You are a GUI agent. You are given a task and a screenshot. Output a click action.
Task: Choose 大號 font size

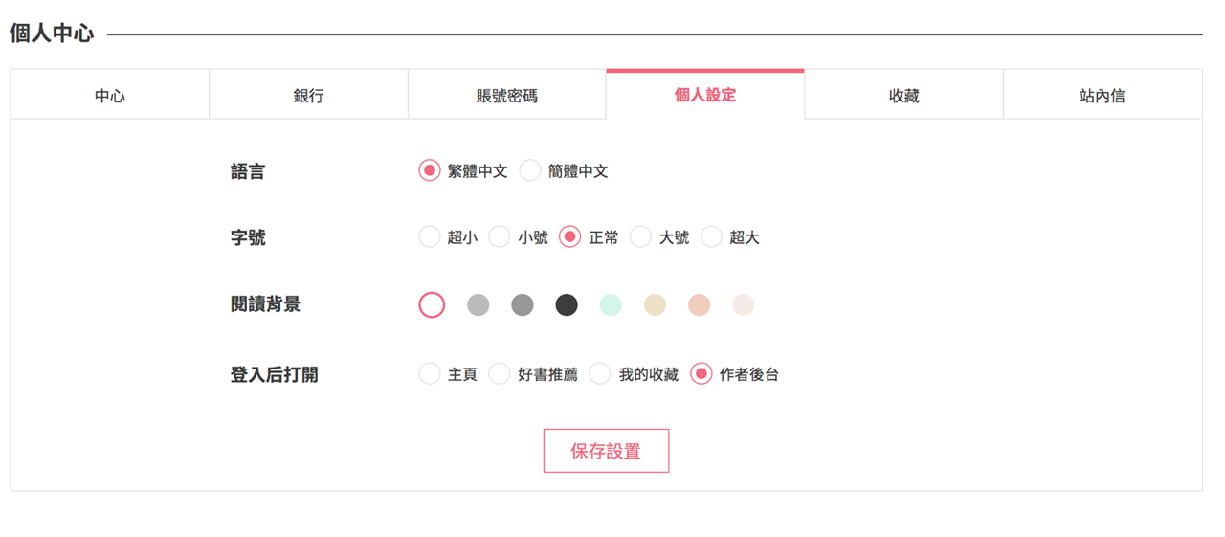tap(640, 237)
